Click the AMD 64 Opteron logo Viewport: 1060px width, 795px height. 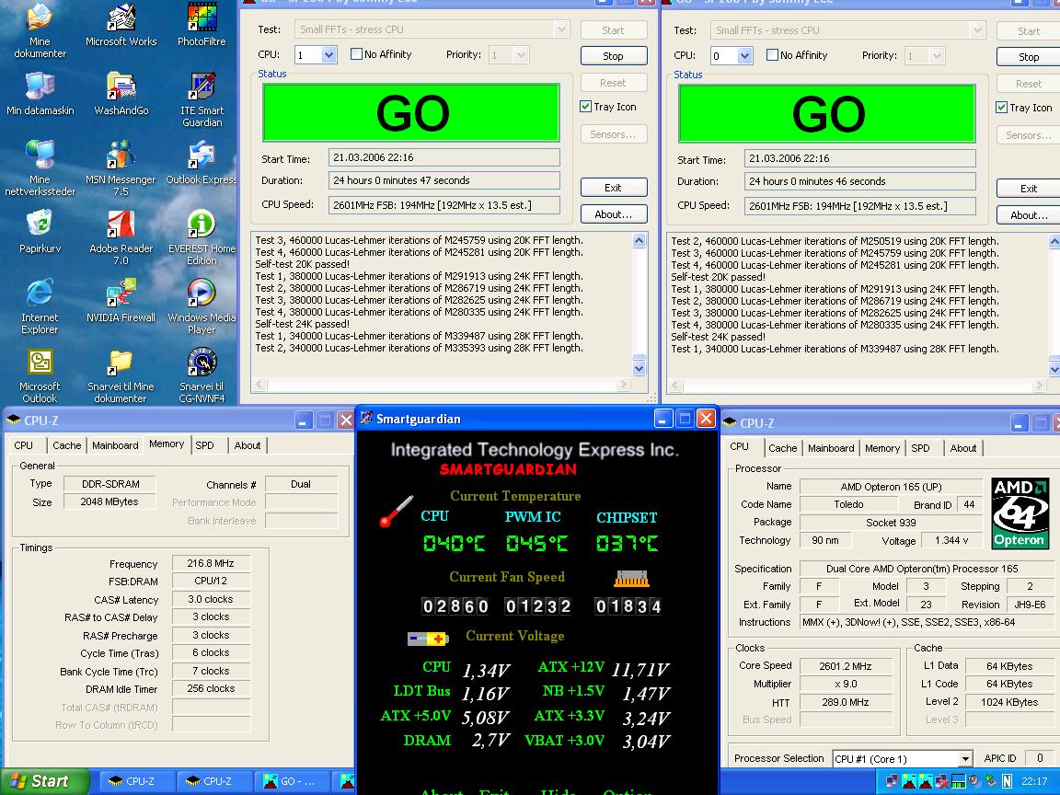[x=1020, y=513]
